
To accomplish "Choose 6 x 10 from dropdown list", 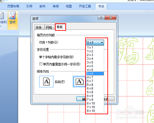I will (x=95, y=103).
